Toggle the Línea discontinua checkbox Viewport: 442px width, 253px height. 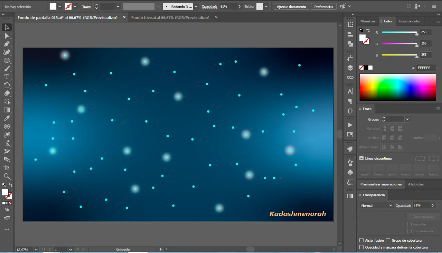click(x=361, y=158)
